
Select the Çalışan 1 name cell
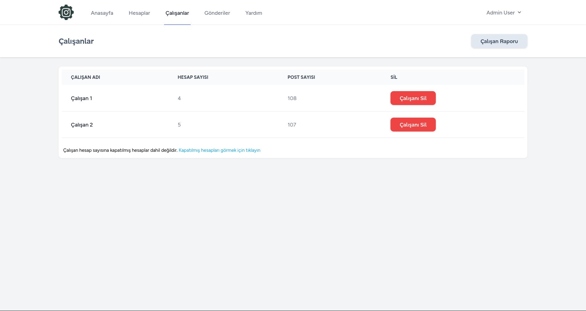pyautogui.click(x=81, y=99)
